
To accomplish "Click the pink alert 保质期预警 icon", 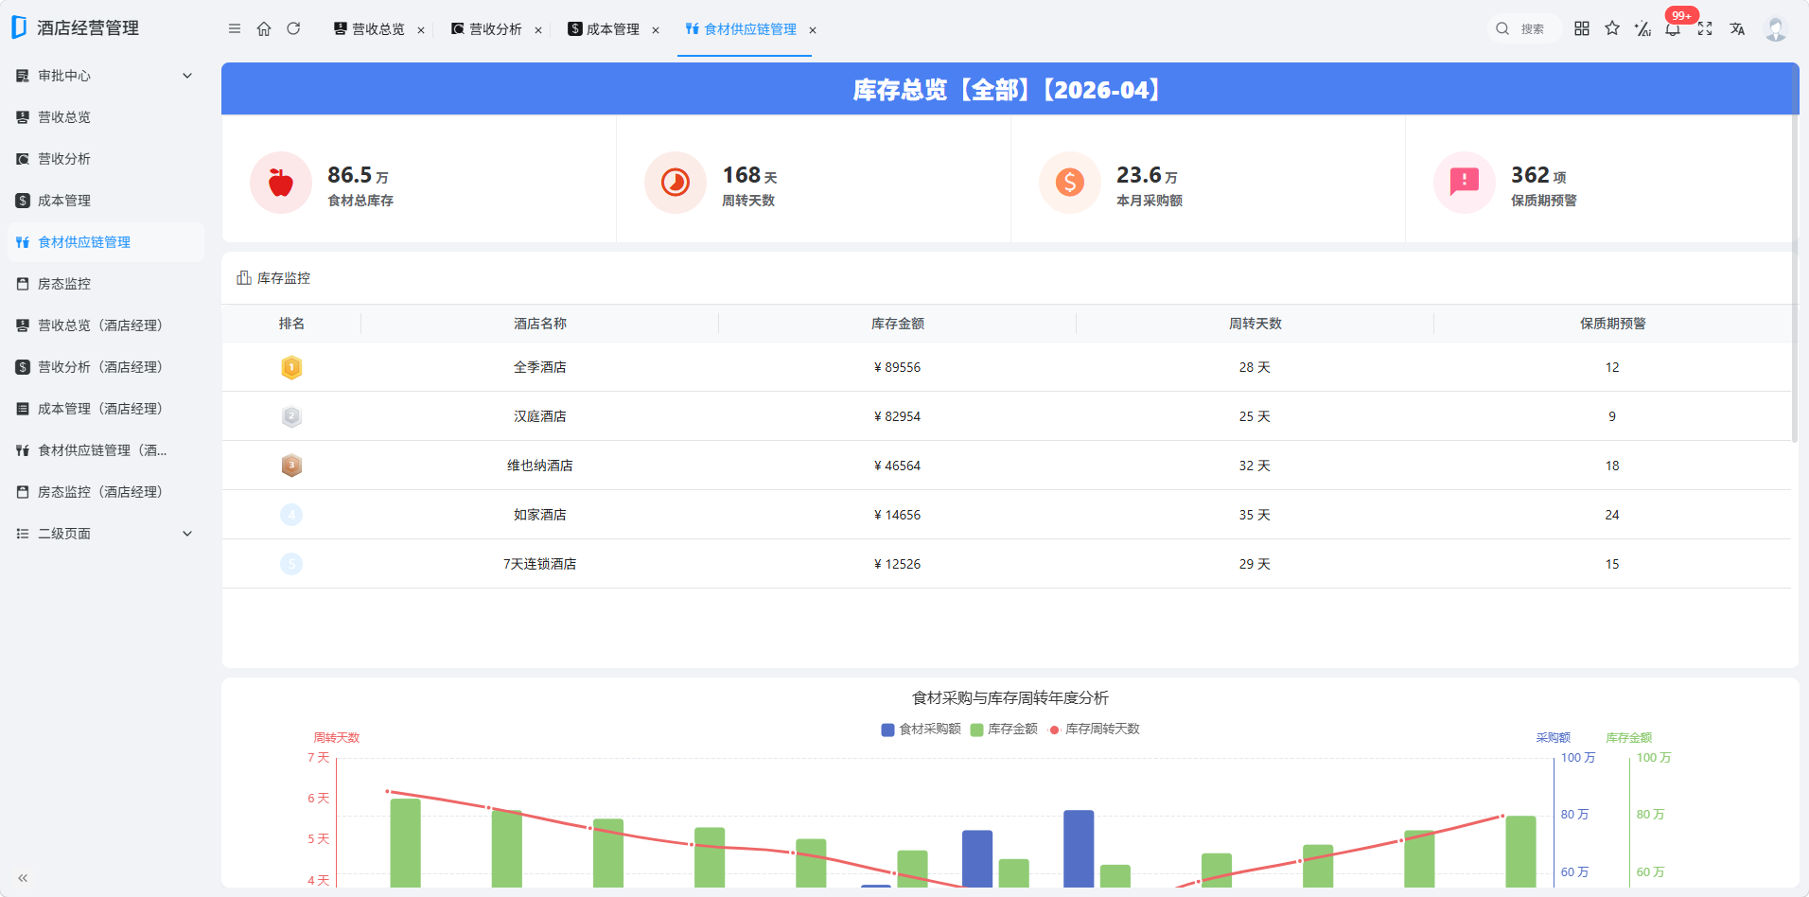I will click(1465, 183).
